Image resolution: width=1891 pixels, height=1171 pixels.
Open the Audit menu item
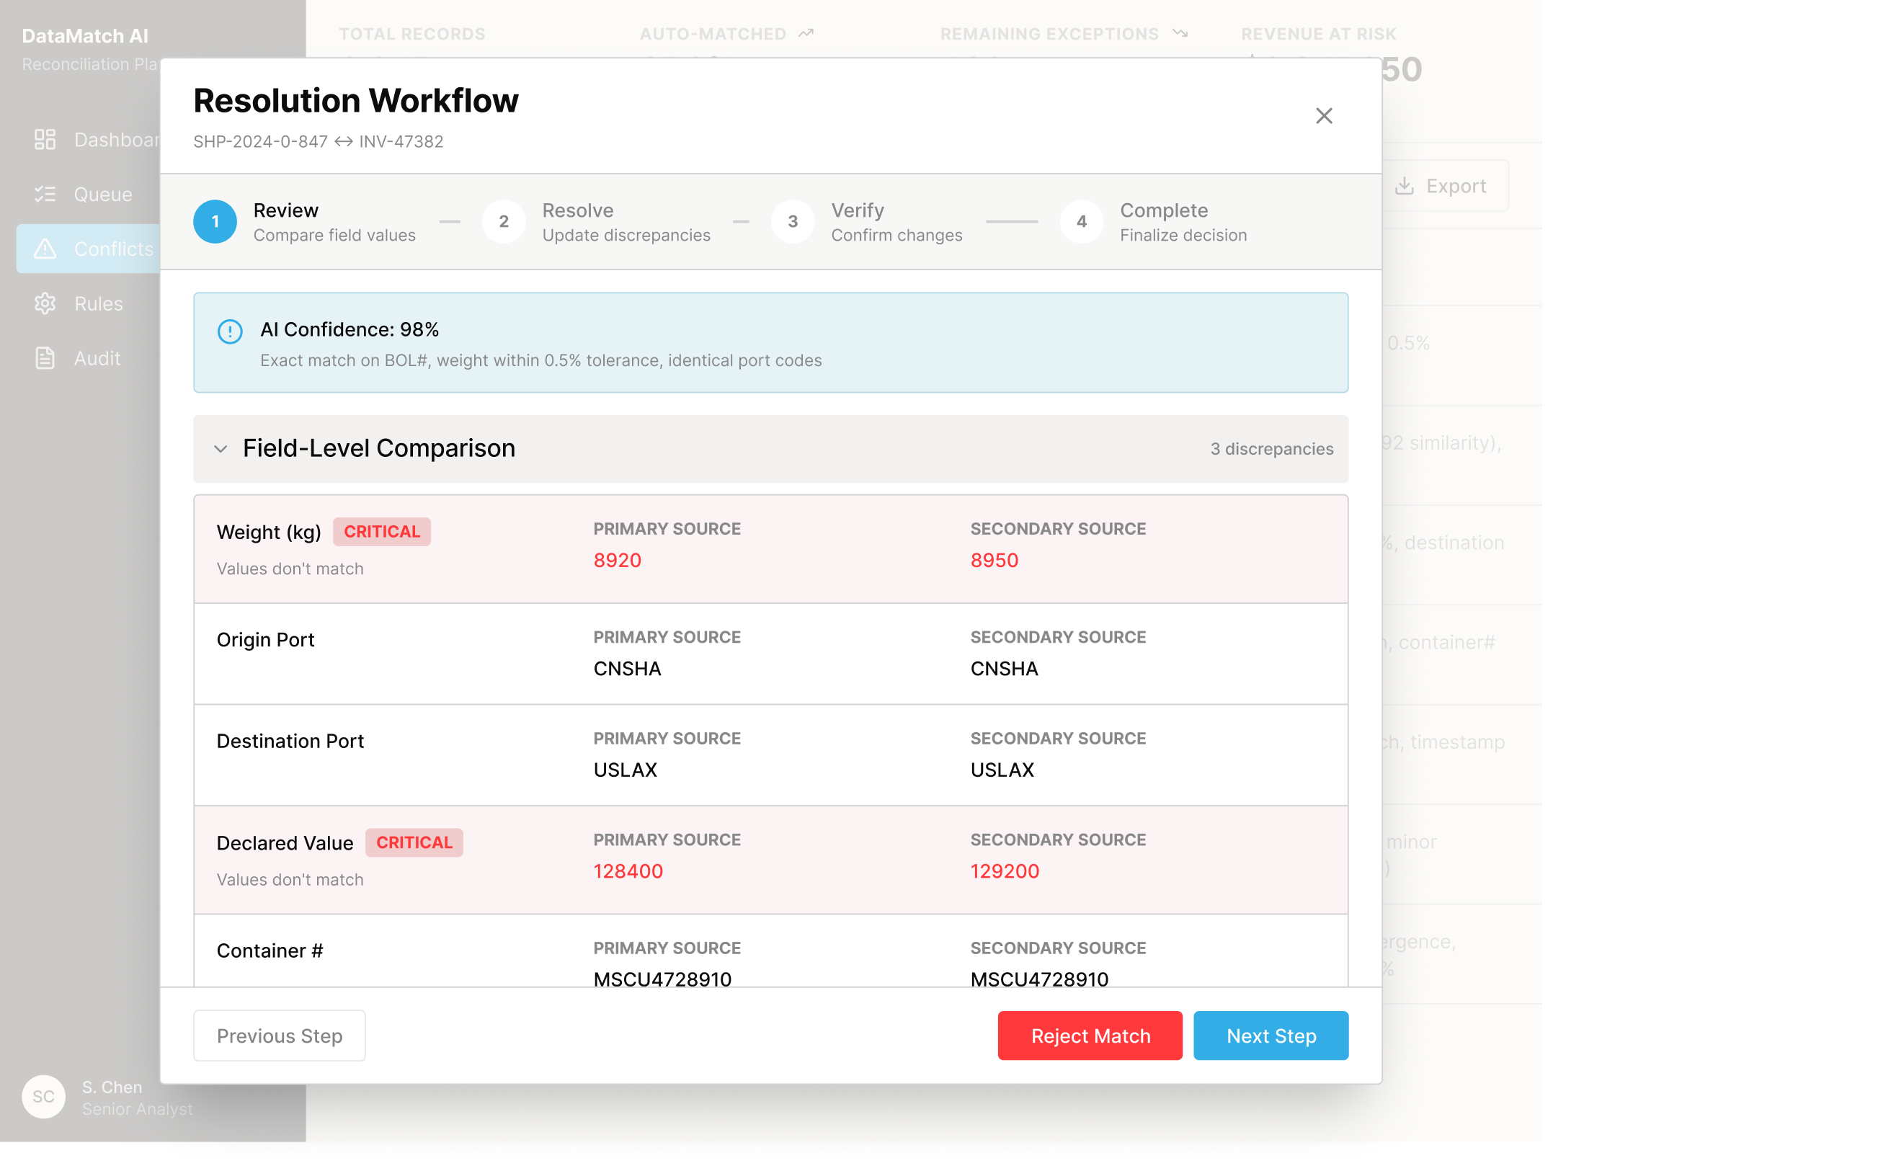97,358
